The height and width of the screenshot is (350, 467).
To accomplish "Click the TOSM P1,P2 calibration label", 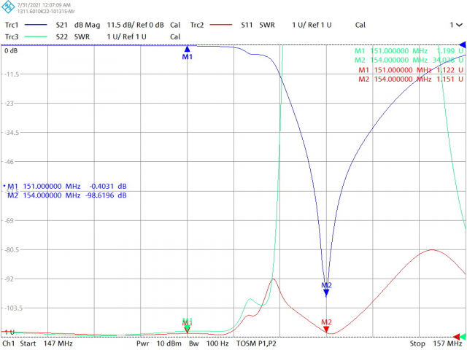I will point(256,343).
